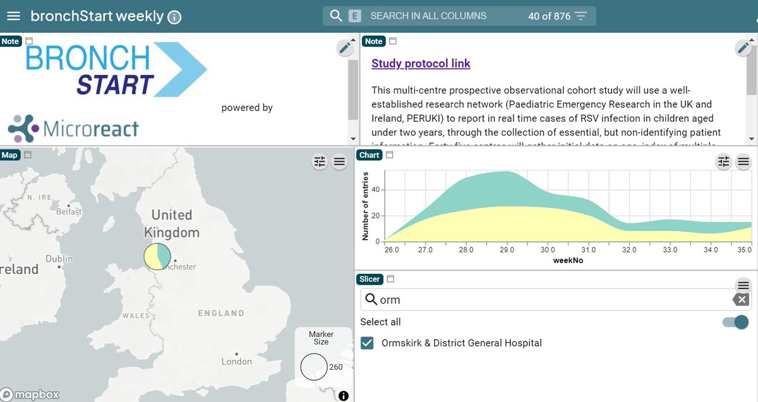This screenshot has height=402, width=758.
Task: Maximize the Chart panel
Action: coord(390,155)
